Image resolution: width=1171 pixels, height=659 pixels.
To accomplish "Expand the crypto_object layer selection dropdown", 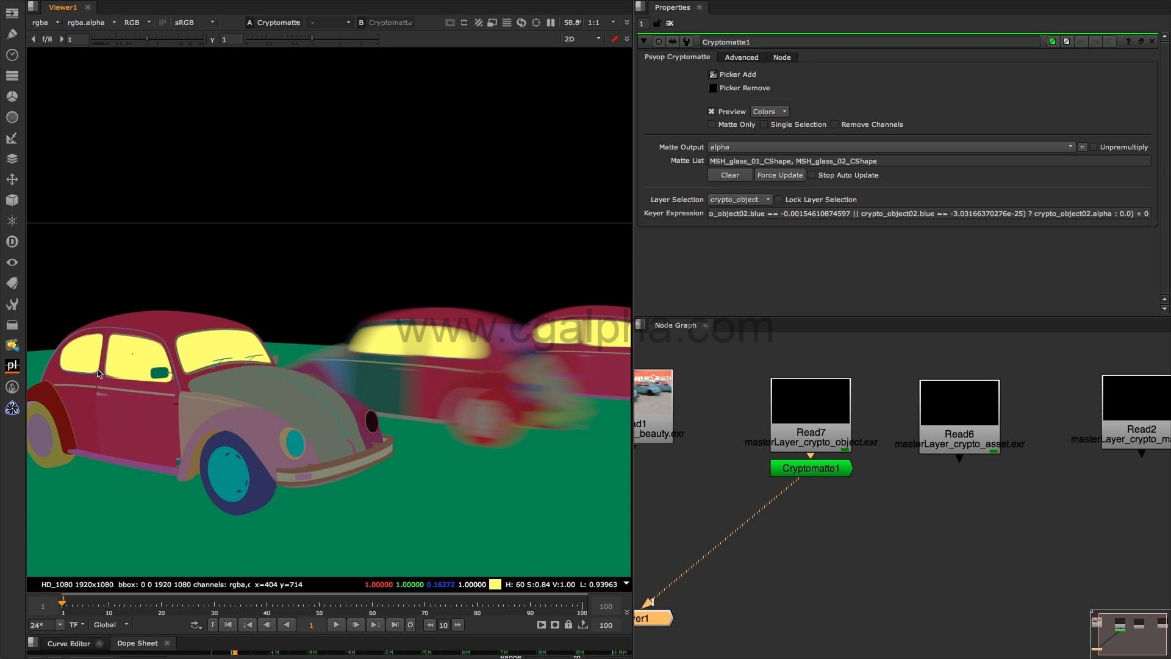I will 740,200.
